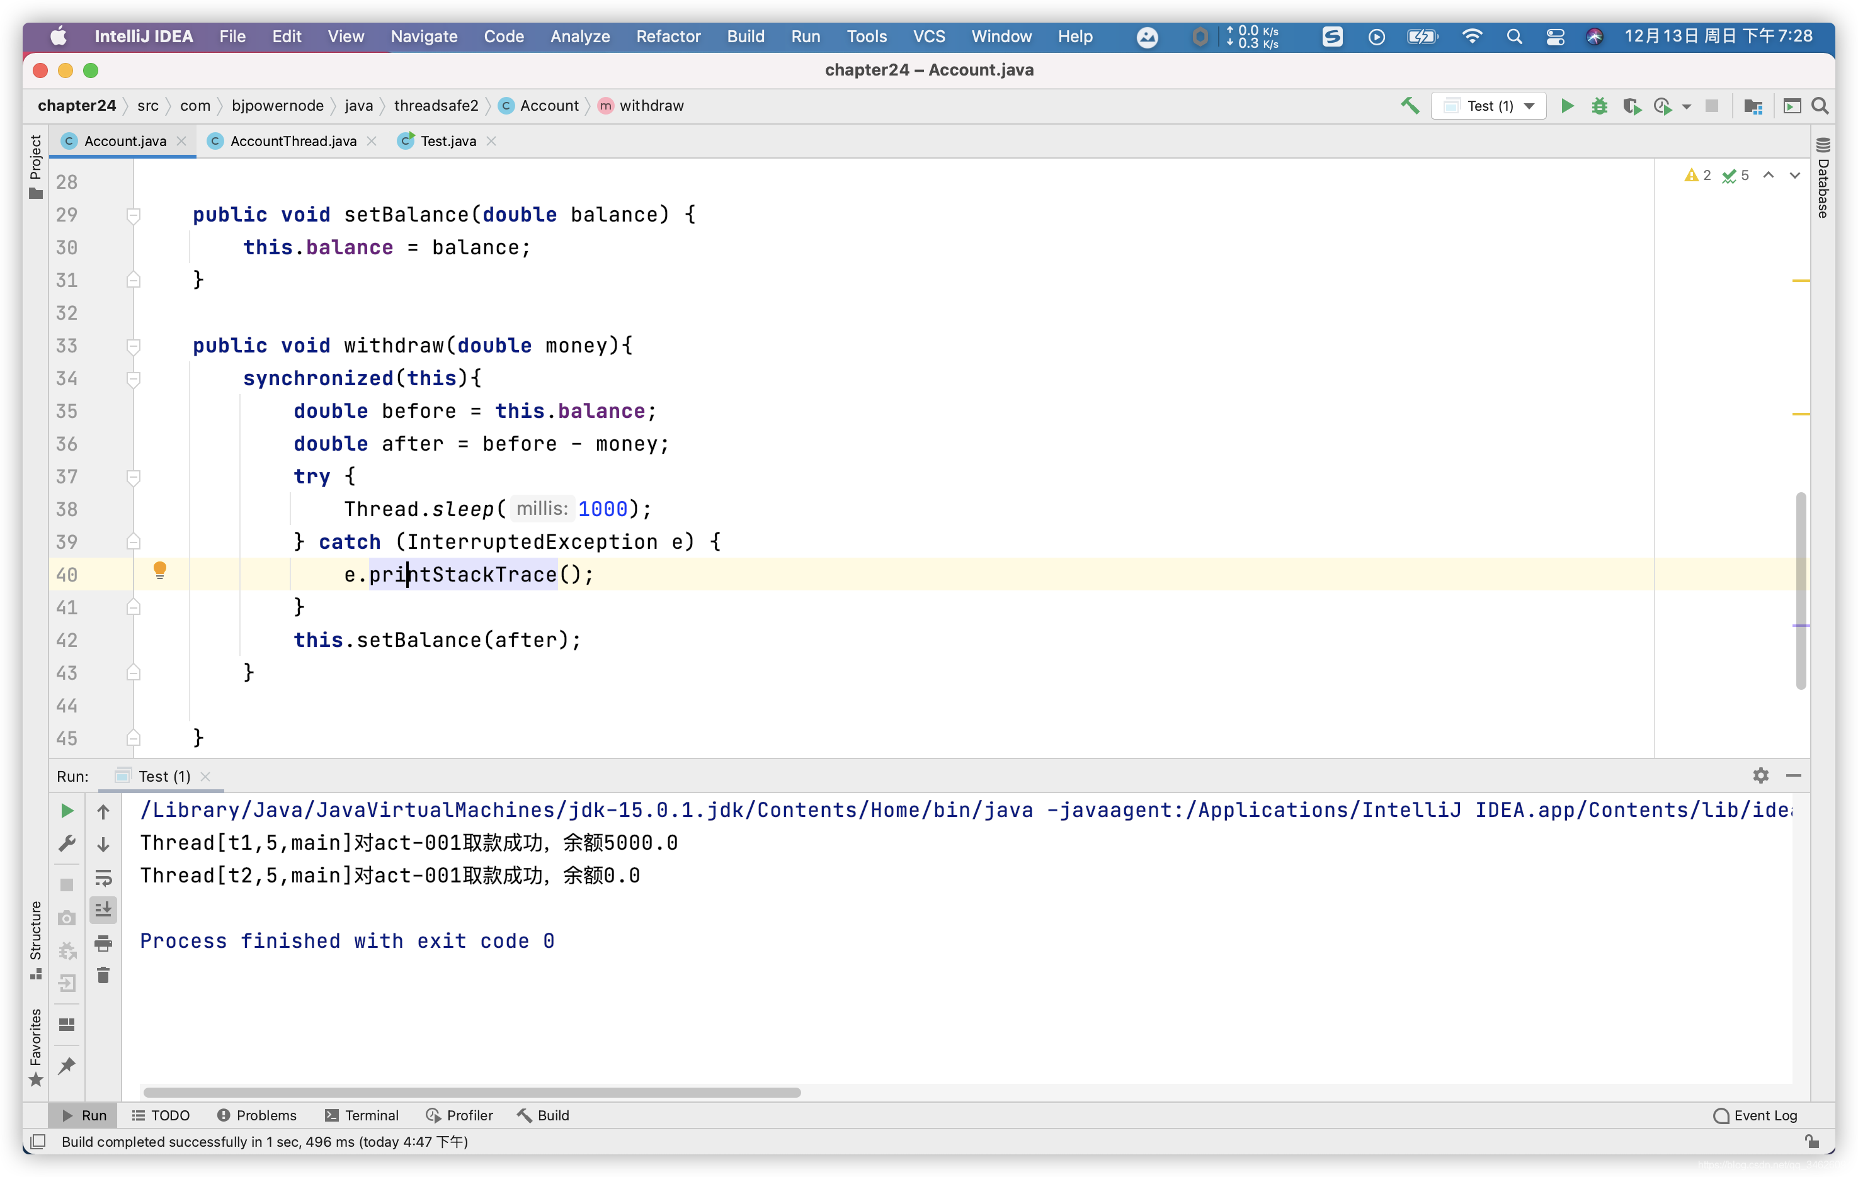
Task: Click the Run console horizontal scrollbar
Action: coord(472,1092)
